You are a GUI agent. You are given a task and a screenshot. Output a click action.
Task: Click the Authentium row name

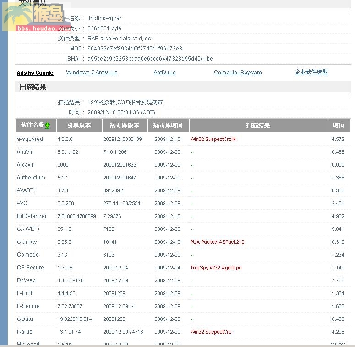[31, 178]
